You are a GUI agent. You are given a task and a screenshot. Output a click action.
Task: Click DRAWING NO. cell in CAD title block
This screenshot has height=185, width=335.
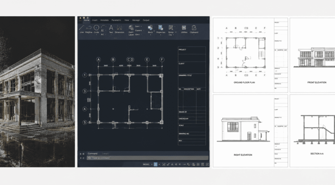tap(192, 134)
